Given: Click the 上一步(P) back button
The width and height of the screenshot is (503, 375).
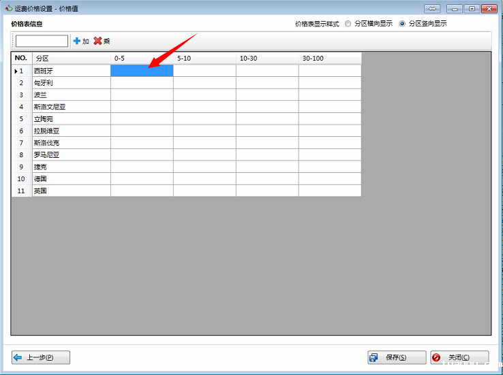Looking at the screenshot, I should point(41,357).
